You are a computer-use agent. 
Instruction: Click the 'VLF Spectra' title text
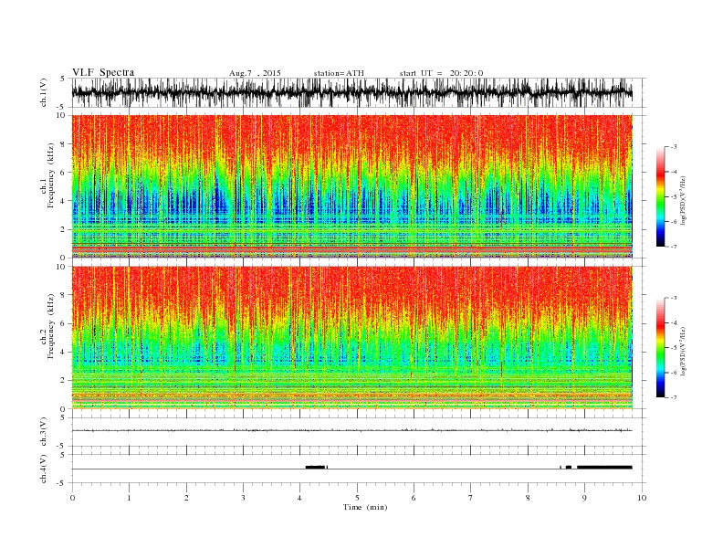coord(103,72)
